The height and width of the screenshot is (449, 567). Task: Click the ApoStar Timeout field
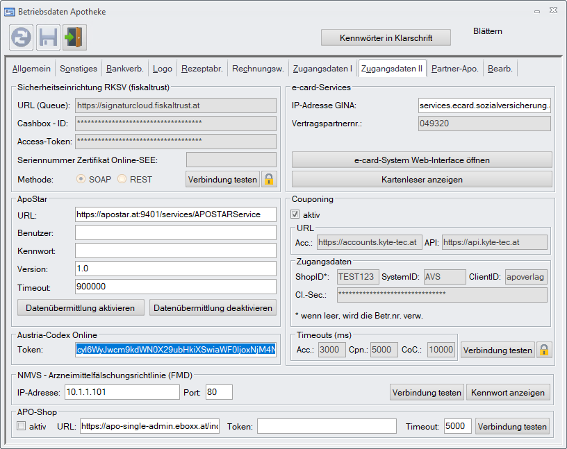(x=176, y=287)
